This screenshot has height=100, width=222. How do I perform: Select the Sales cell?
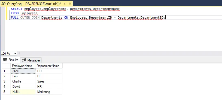click(x=49, y=81)
